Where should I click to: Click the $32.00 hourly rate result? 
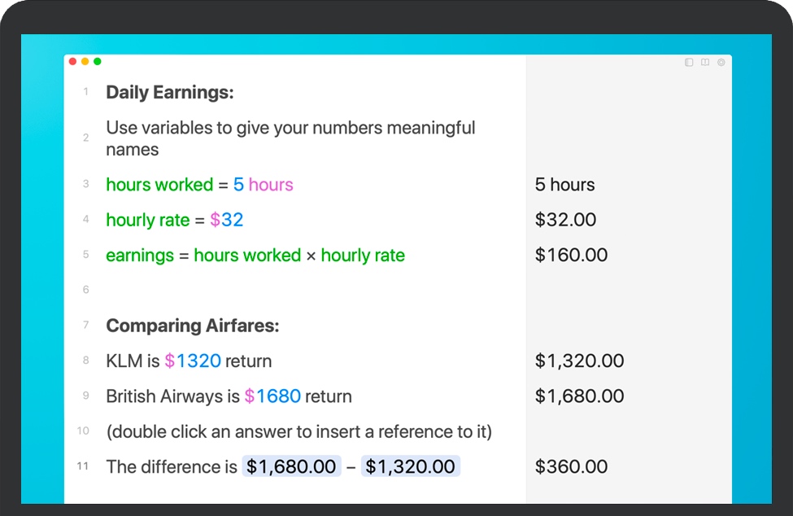pos(565,220)
